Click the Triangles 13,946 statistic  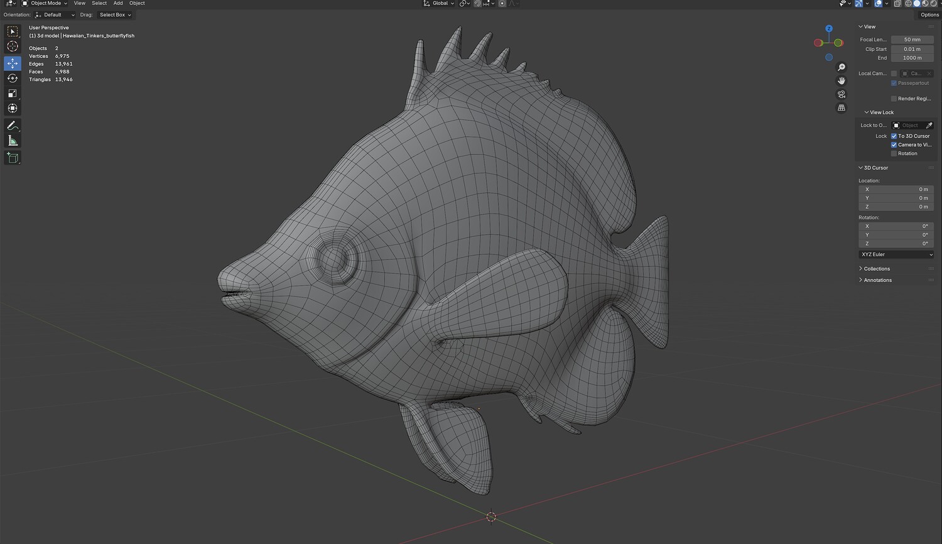(x=51, y=80)
